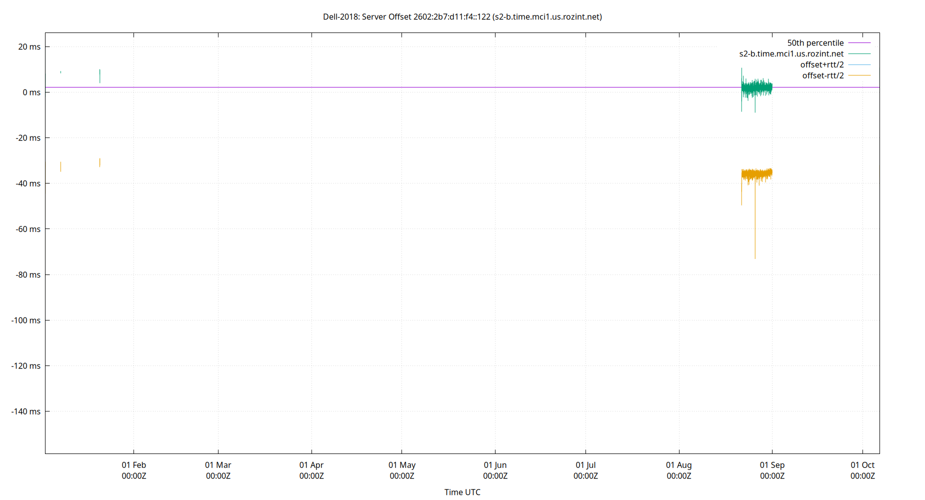
Task: Click the 01 May 00:00Z tick label
Action: point(402,470)
